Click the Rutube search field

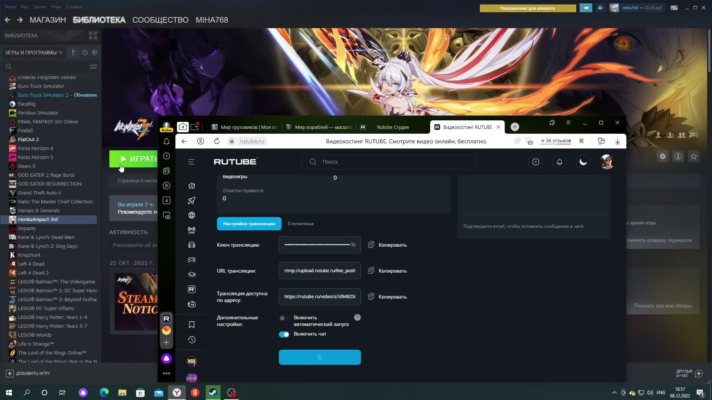[x=389, y=162]
